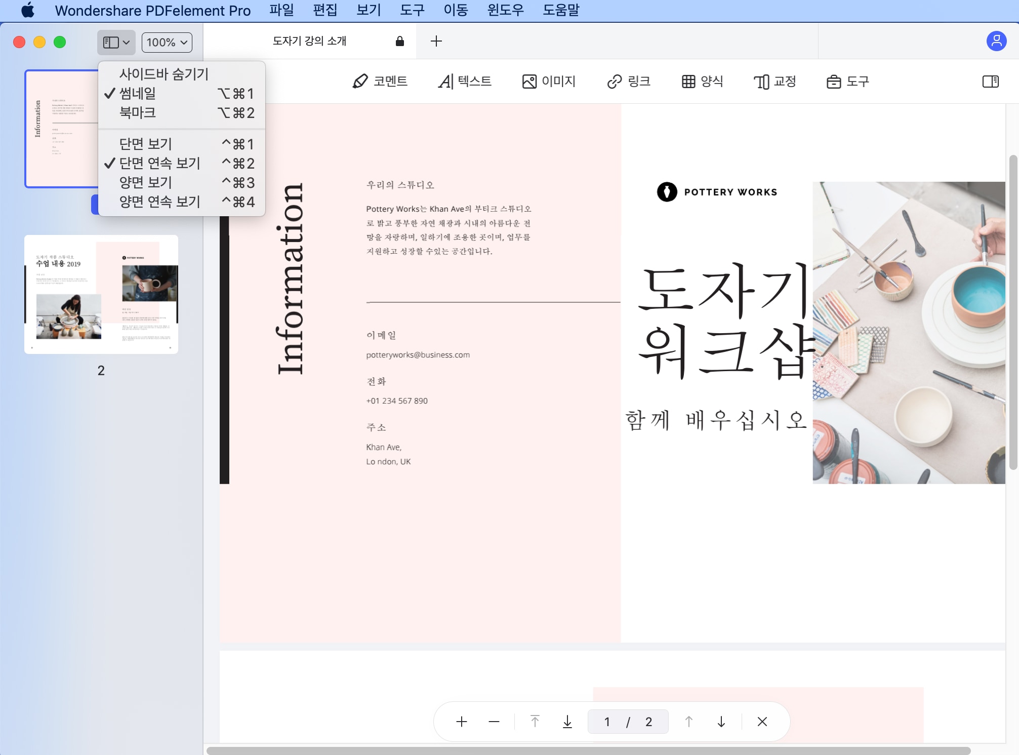Viewport: 1019px width, 755px height.
Task: Click the 이메일 label
Action: (381, 335)
